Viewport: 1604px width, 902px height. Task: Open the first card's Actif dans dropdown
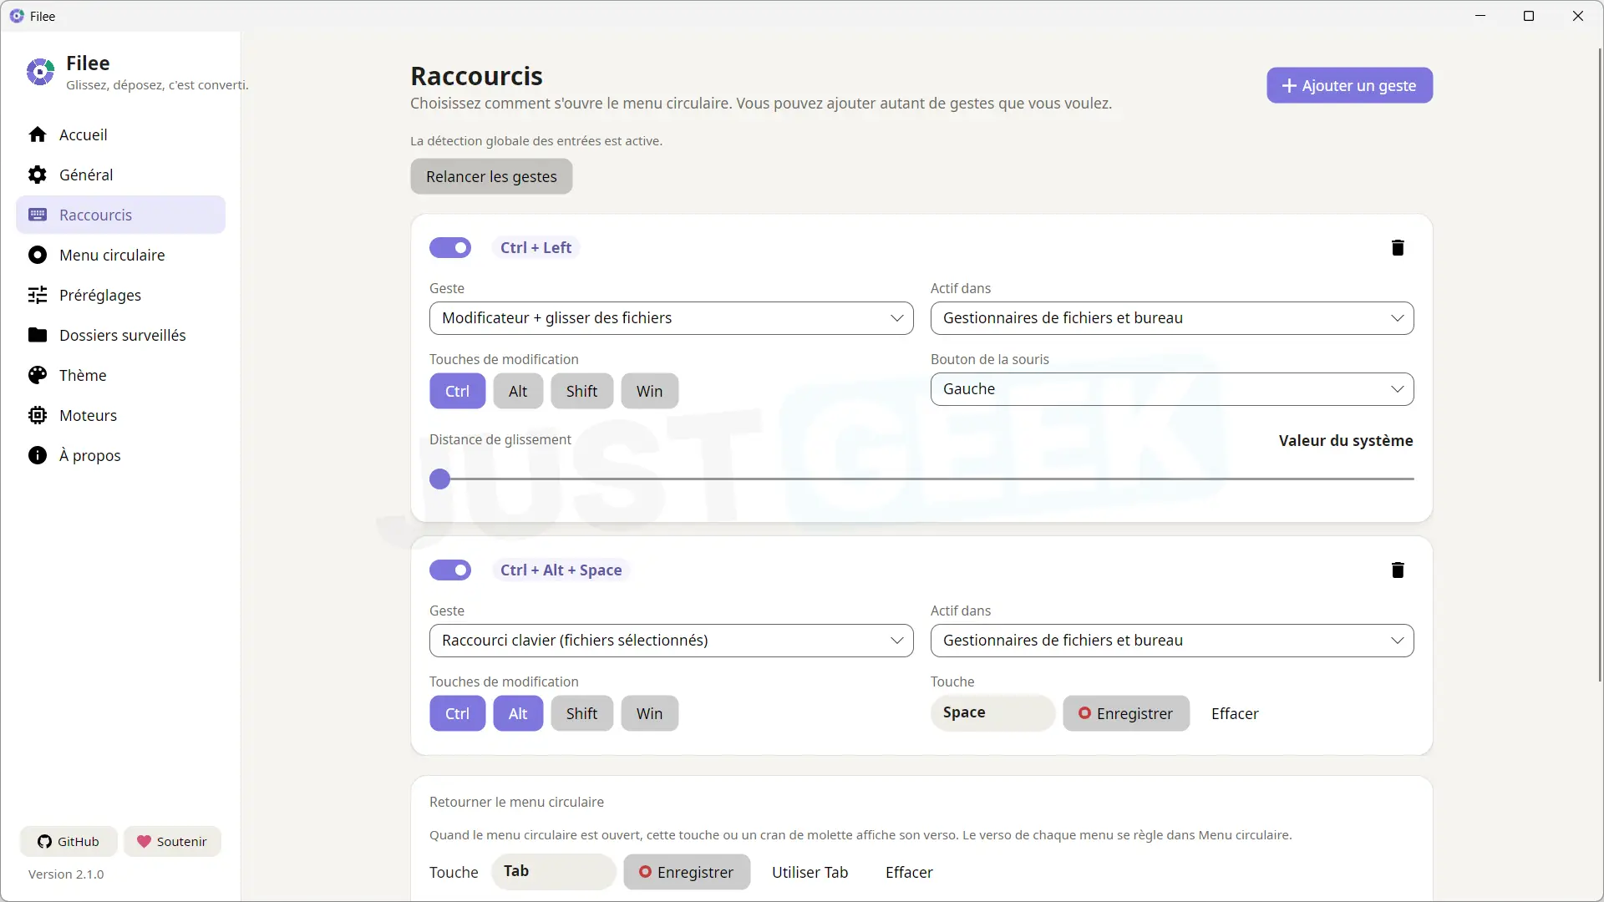pyautogui.click(x=1172, y=317)
